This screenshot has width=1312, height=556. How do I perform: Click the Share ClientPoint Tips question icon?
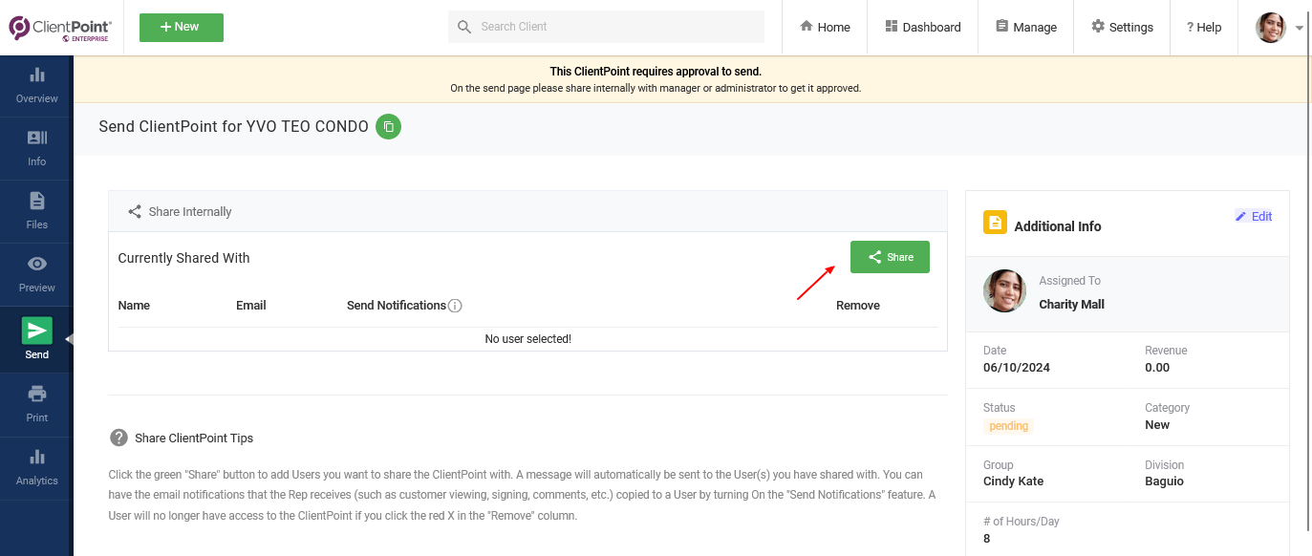coord(118,438)
